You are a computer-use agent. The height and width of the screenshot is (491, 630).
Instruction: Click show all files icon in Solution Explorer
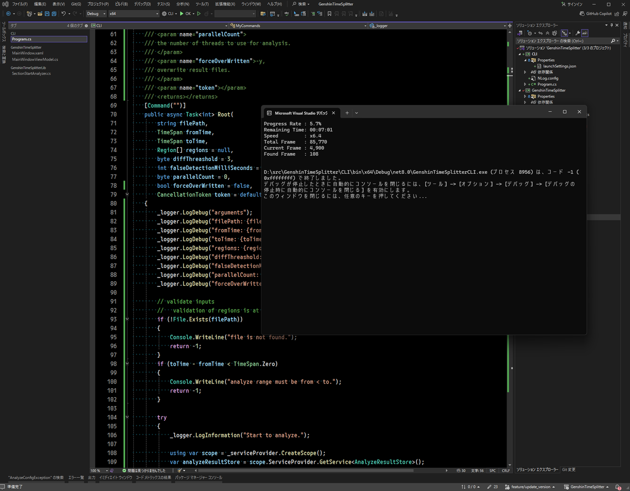[x=554, y=33]
